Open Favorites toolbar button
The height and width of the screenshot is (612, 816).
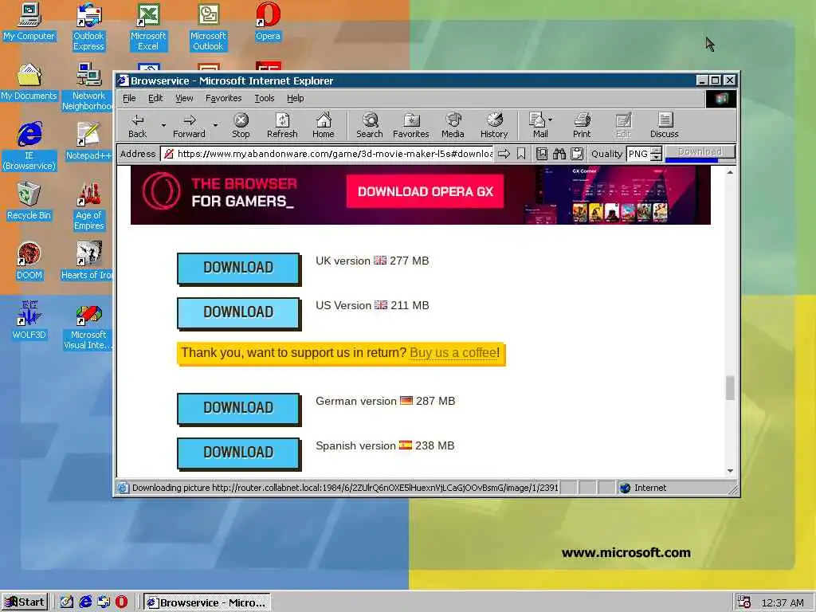[410, 125]
